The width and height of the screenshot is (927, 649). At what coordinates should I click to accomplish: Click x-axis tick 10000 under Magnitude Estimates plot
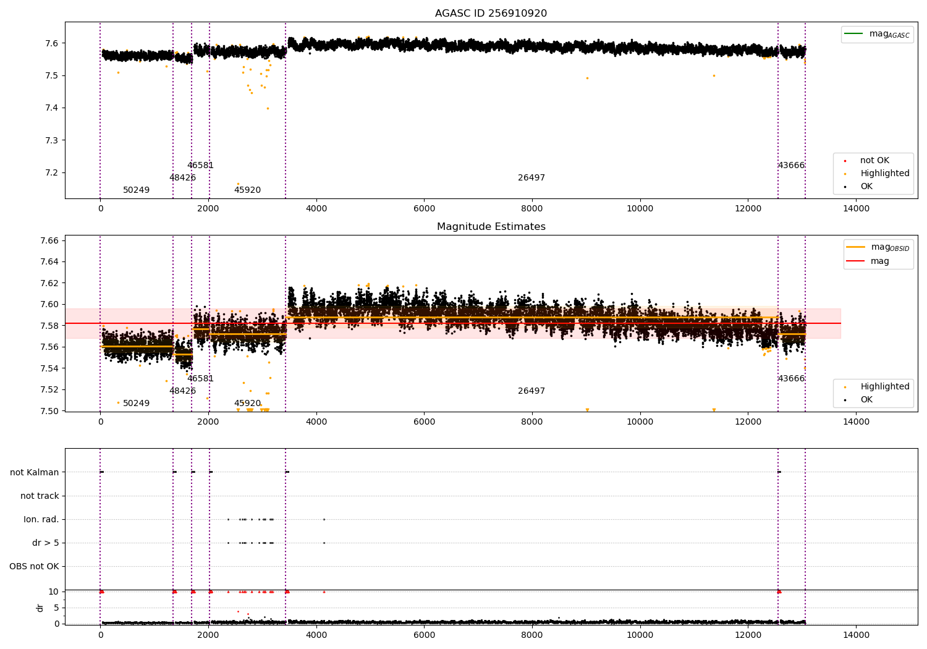click(x=640, y=422)
